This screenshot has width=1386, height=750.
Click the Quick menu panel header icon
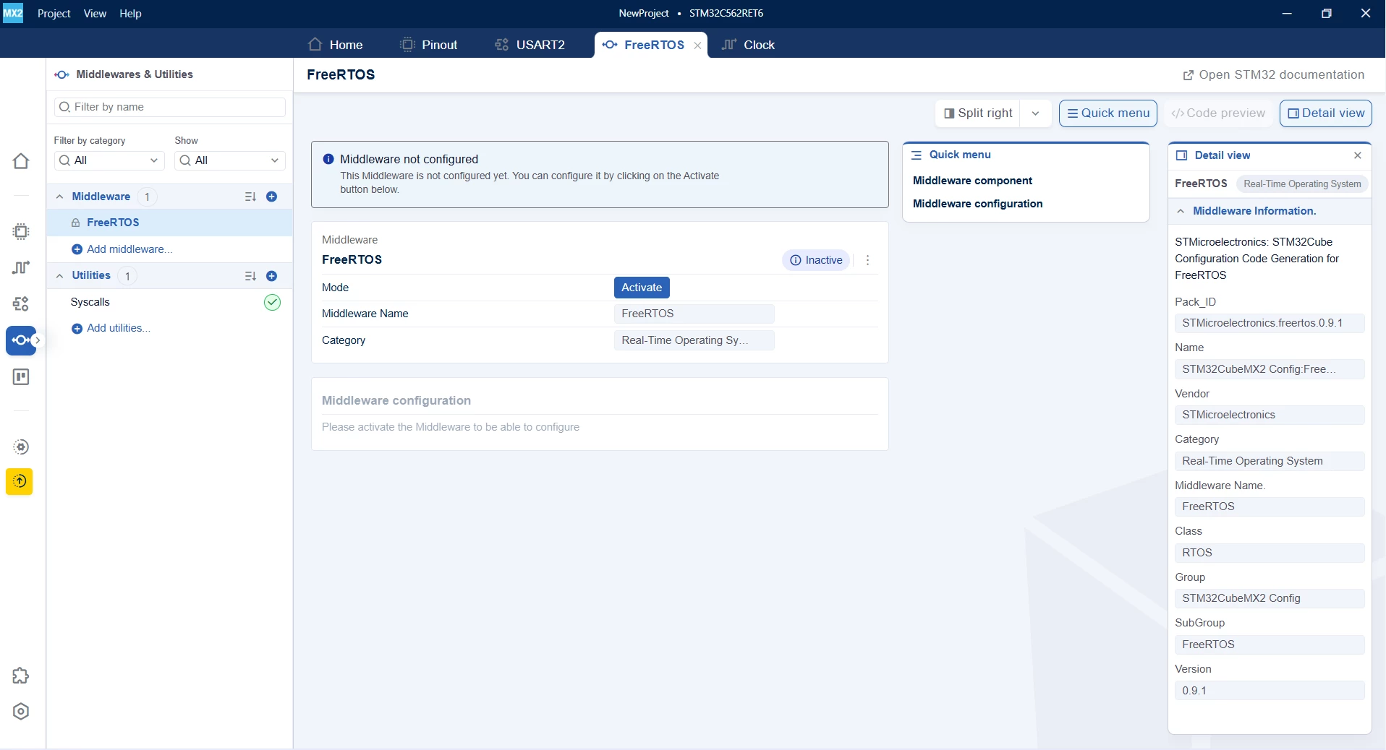(x=917, y=155)
